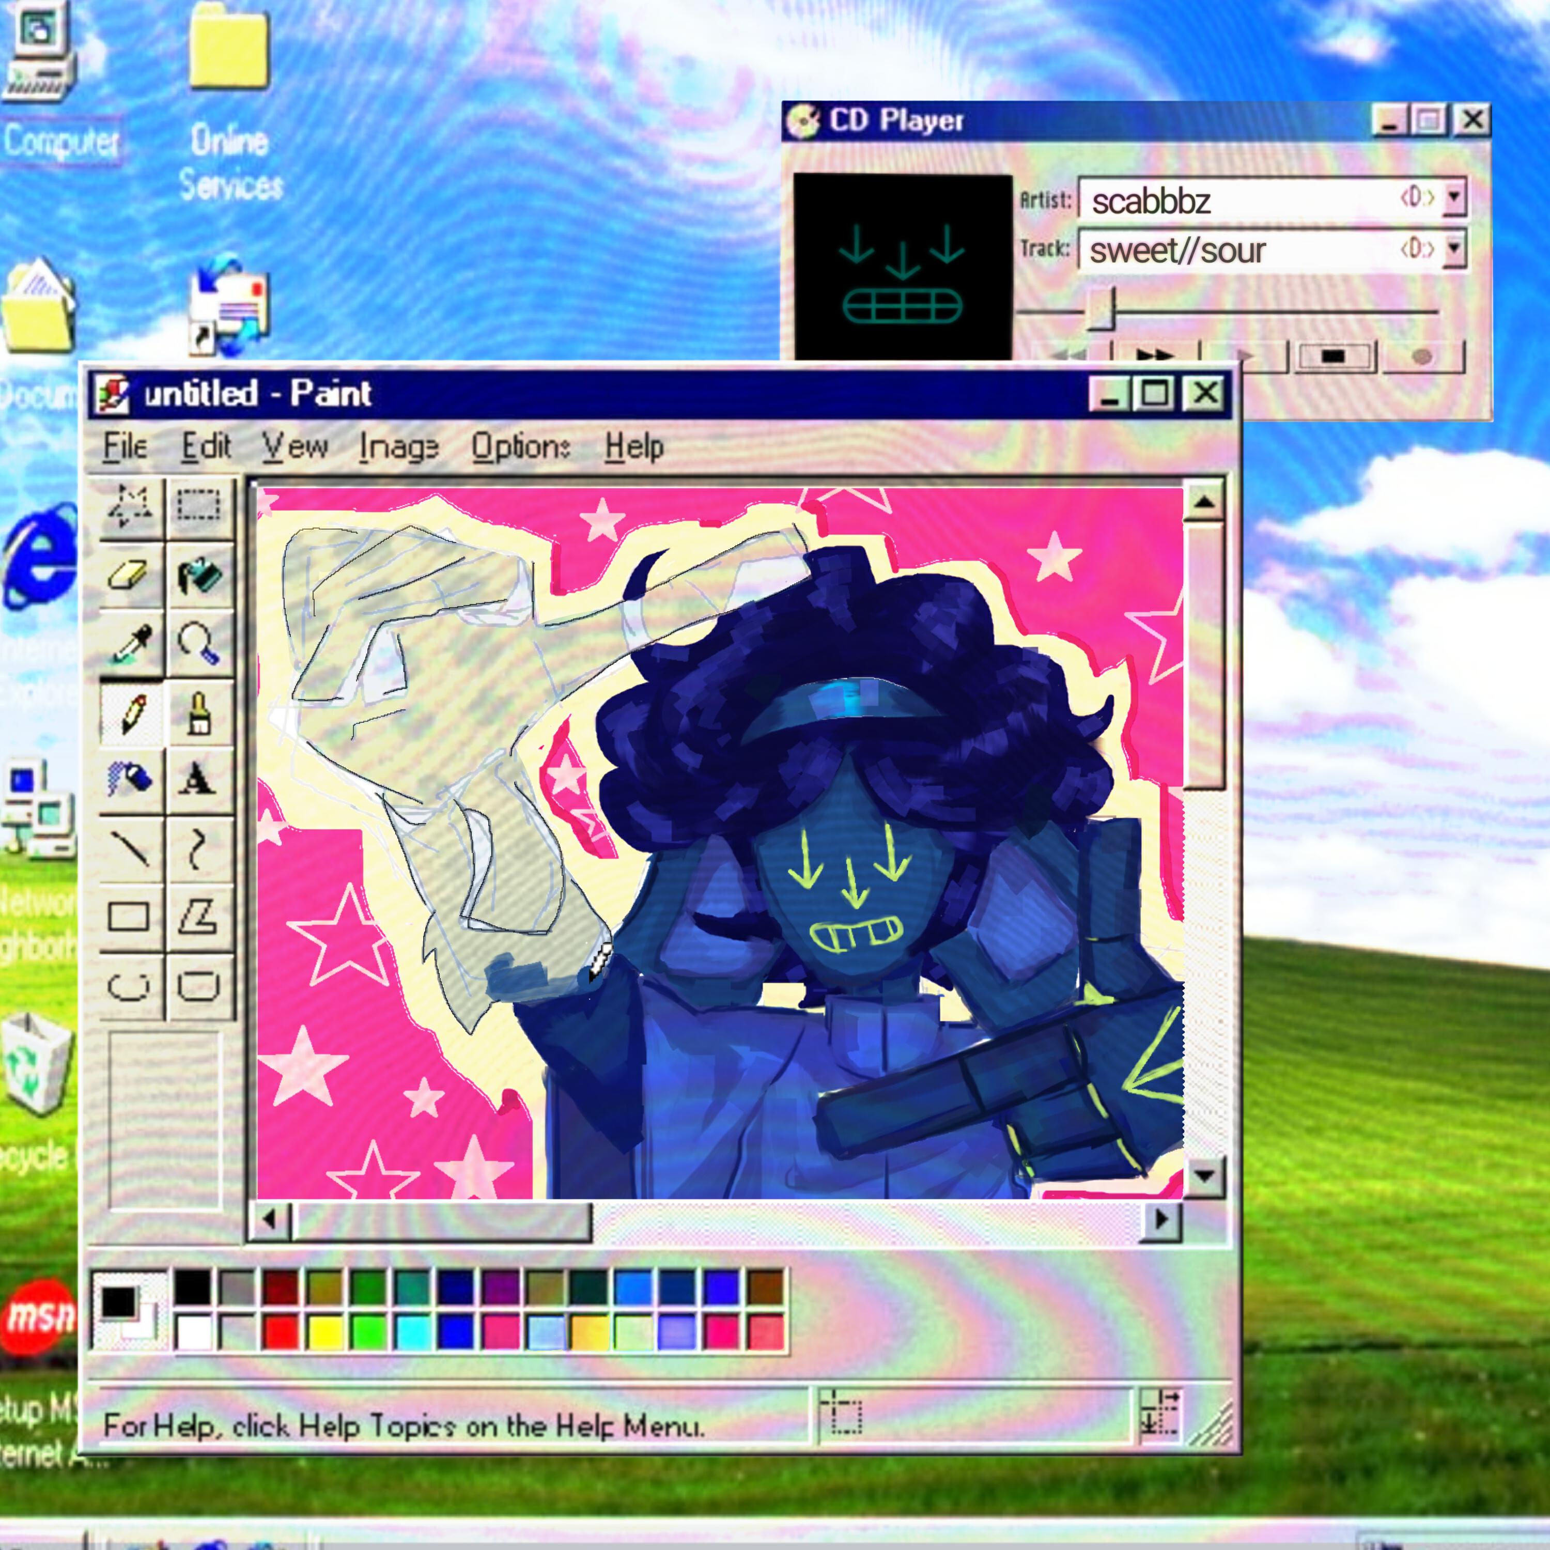Stop playback in CD Player
1550x1550 pixels.
coord(1334,356)
